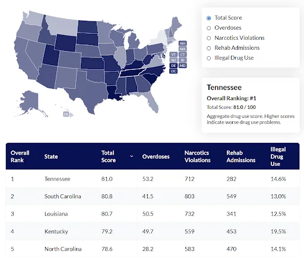The image size is (304, 260).
Task: Click the MD state label box
Action: click(x=183, y=66)
